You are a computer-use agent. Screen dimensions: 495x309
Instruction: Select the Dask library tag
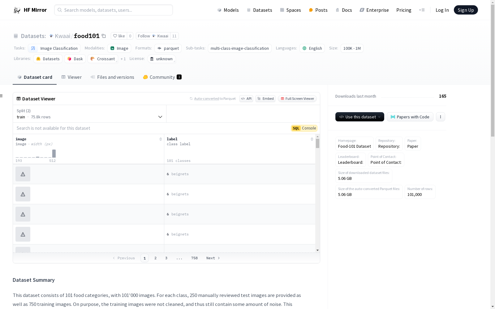75,59
